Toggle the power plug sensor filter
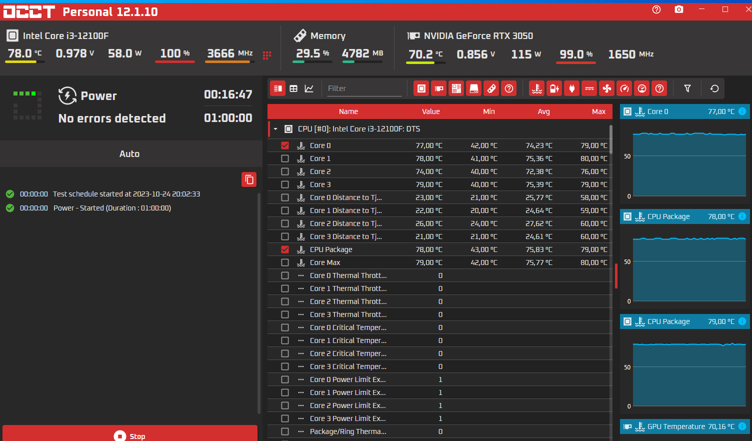Image resolution: width=752 pixels, height=441 pixels. 572,88
